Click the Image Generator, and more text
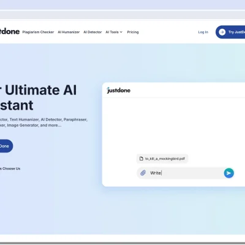245x245 pixels. click(x=31, y=125)
